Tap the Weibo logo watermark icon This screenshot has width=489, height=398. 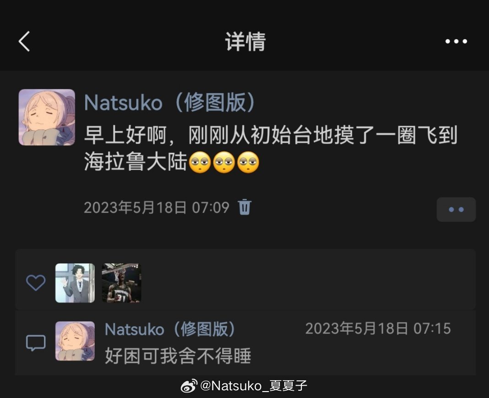189,386
